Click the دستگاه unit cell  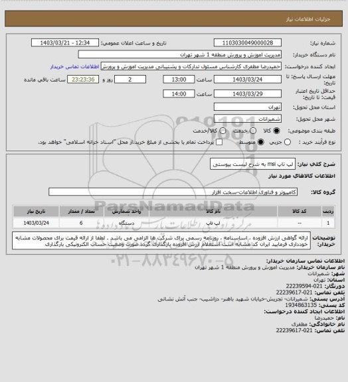[x=126, y=223]
